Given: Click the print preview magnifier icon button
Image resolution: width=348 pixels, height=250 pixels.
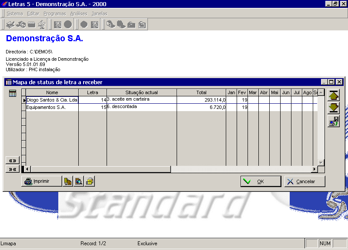Looking at the screenshot, I should pyautogui.click(x=79, y=181).
